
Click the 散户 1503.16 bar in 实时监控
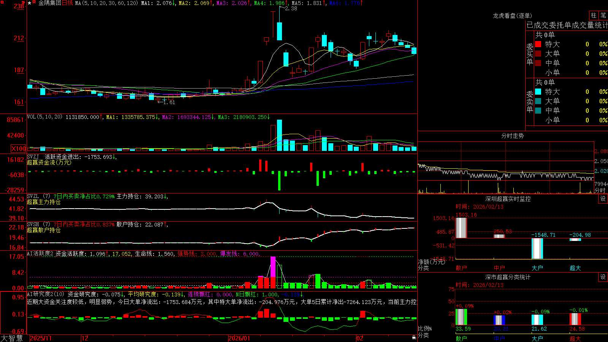click(461, 228)
